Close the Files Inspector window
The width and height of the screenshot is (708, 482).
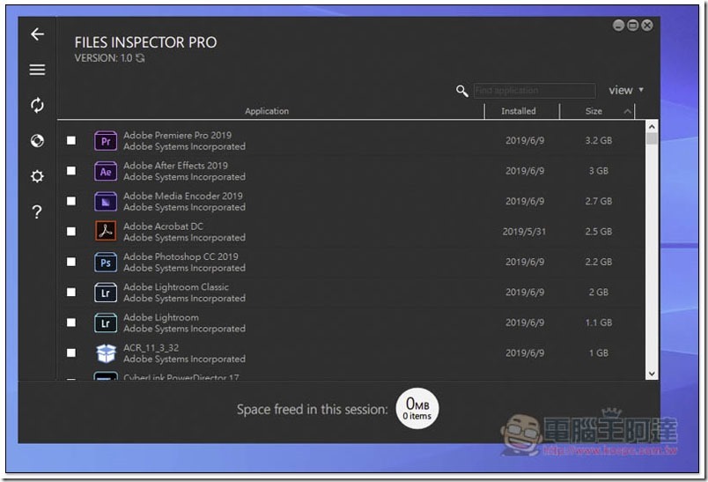point(647,26)
